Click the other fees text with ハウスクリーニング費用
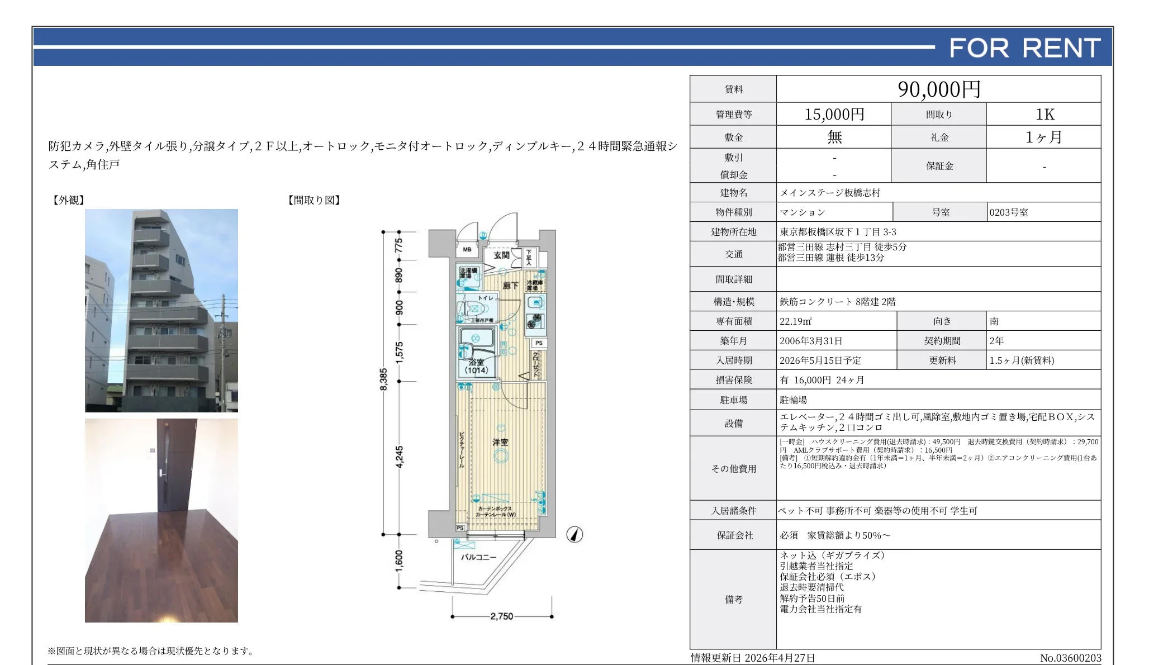 pyautogui.click(x=939, y=454)
